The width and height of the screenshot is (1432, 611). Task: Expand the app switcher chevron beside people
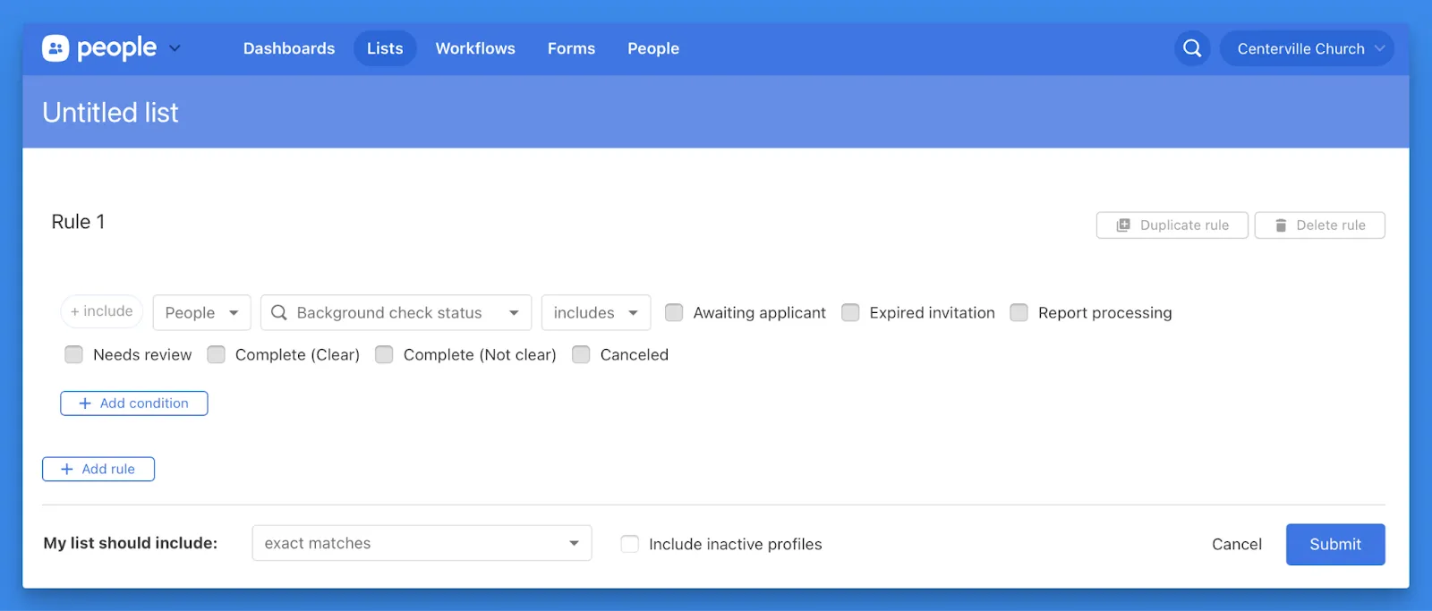(175, 48)
